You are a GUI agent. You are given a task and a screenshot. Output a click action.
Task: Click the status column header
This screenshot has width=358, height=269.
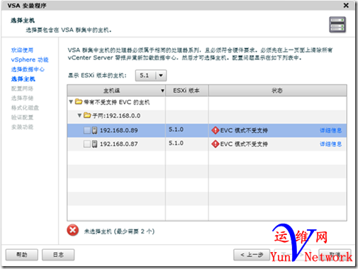click(x=278, y=91)
